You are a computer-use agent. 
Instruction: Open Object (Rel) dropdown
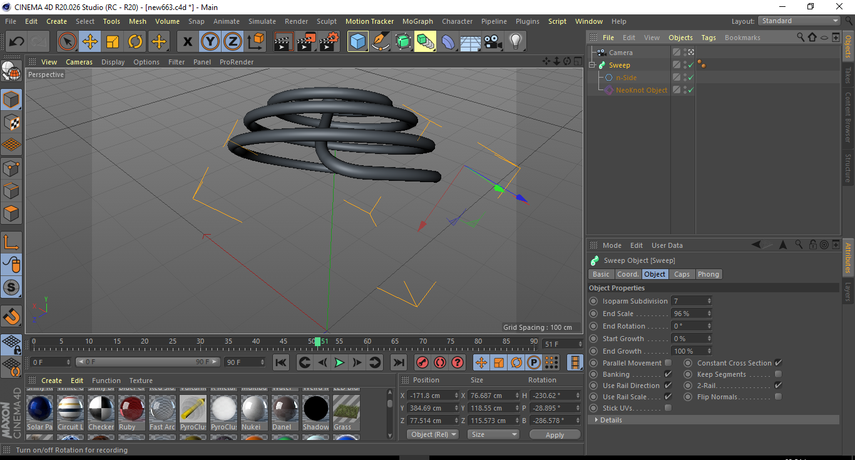433,434
